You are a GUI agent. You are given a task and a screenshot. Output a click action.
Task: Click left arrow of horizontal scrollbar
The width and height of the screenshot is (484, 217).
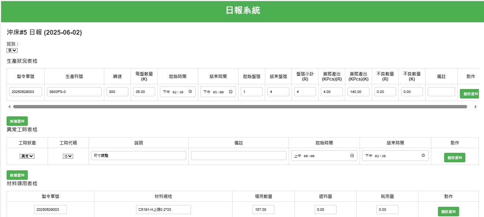(9, 107)
